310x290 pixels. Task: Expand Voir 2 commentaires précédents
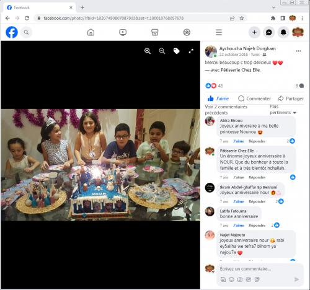[226, 110]
